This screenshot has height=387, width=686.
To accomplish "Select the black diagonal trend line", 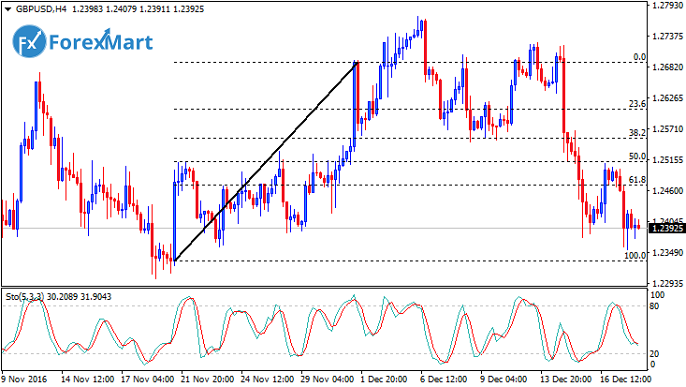I will coord(265,161).
